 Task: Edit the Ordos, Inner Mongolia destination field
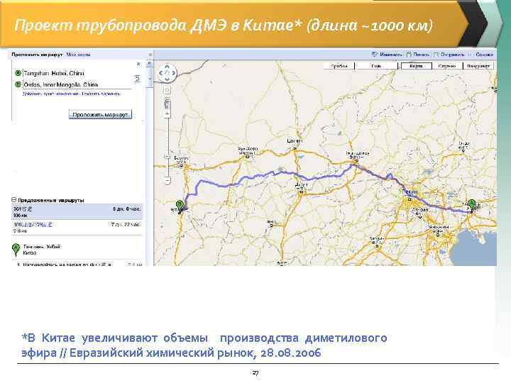[77, 84]
